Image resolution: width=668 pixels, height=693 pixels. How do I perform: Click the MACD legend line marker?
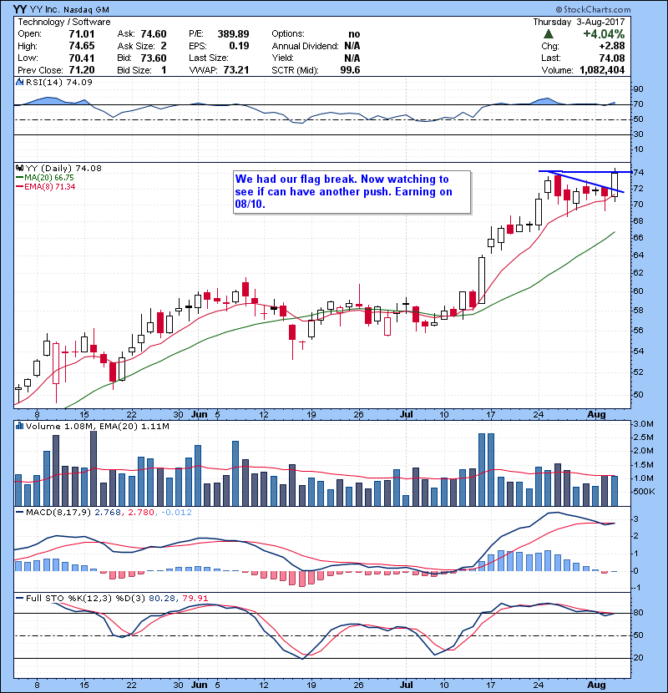(19, 513)
